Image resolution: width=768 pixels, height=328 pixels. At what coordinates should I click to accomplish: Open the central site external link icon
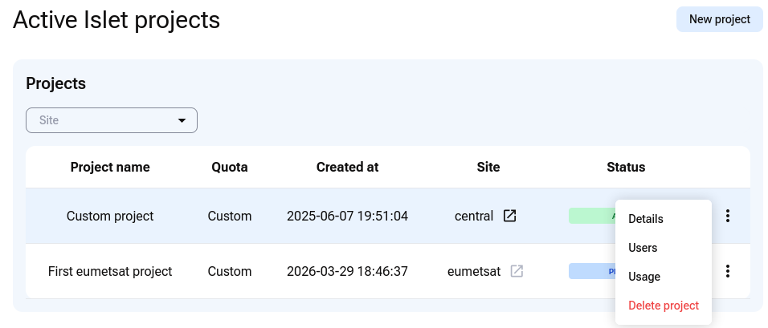point(510,216)
